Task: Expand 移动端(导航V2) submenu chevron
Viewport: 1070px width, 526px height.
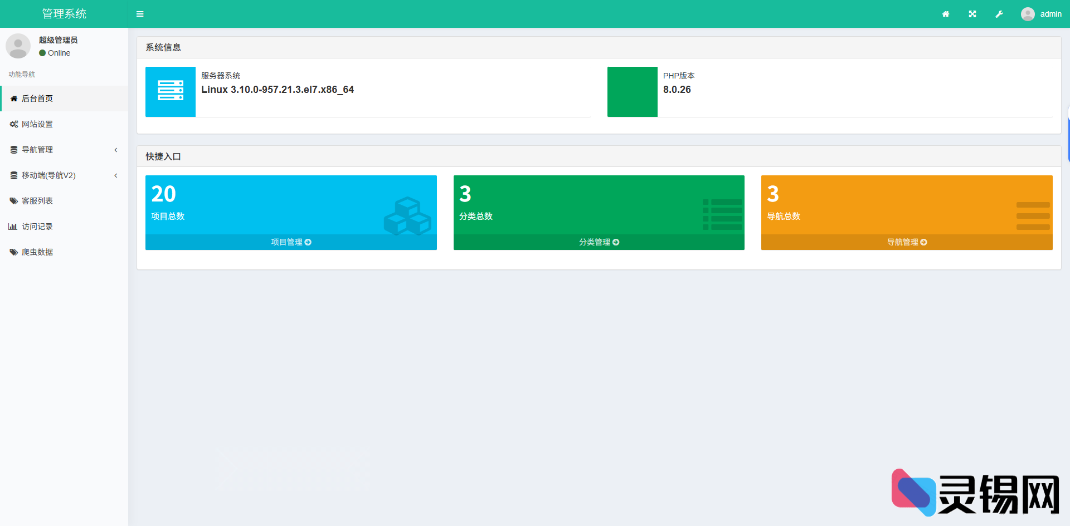Action: (x=116, y=175)
